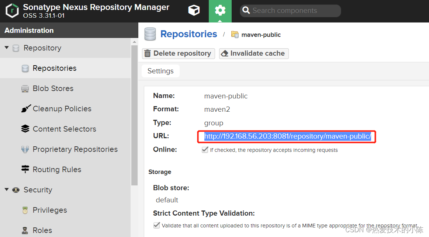Viewport: 429px width, 237px height.
Task: Open Content Selectors page
Action: 65,129
